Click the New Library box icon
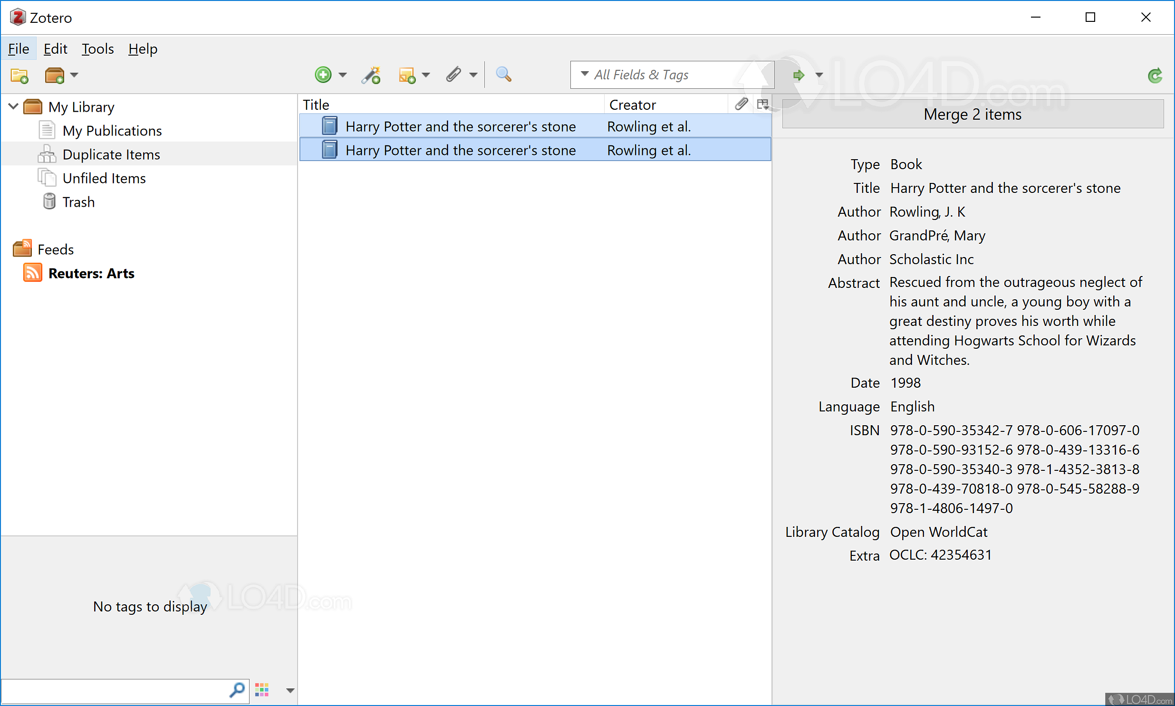Screen dimensions: 1175x706 point(54,75)
